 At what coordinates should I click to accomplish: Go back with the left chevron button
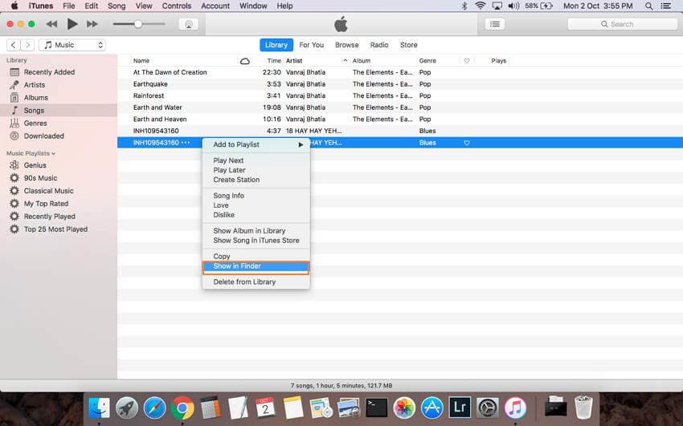[14, 45]
